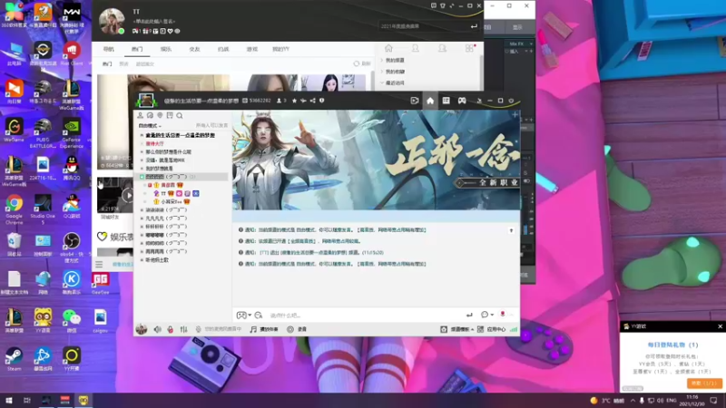
Task: Expand My Favorites in the YY right panel
Action: [393, 72]
